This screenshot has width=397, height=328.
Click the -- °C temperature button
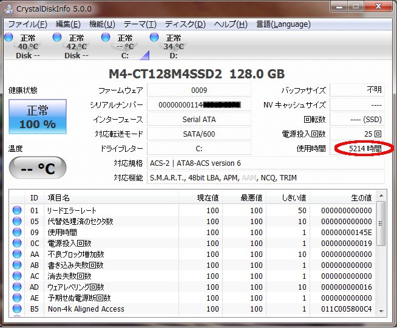click(38, 168)
